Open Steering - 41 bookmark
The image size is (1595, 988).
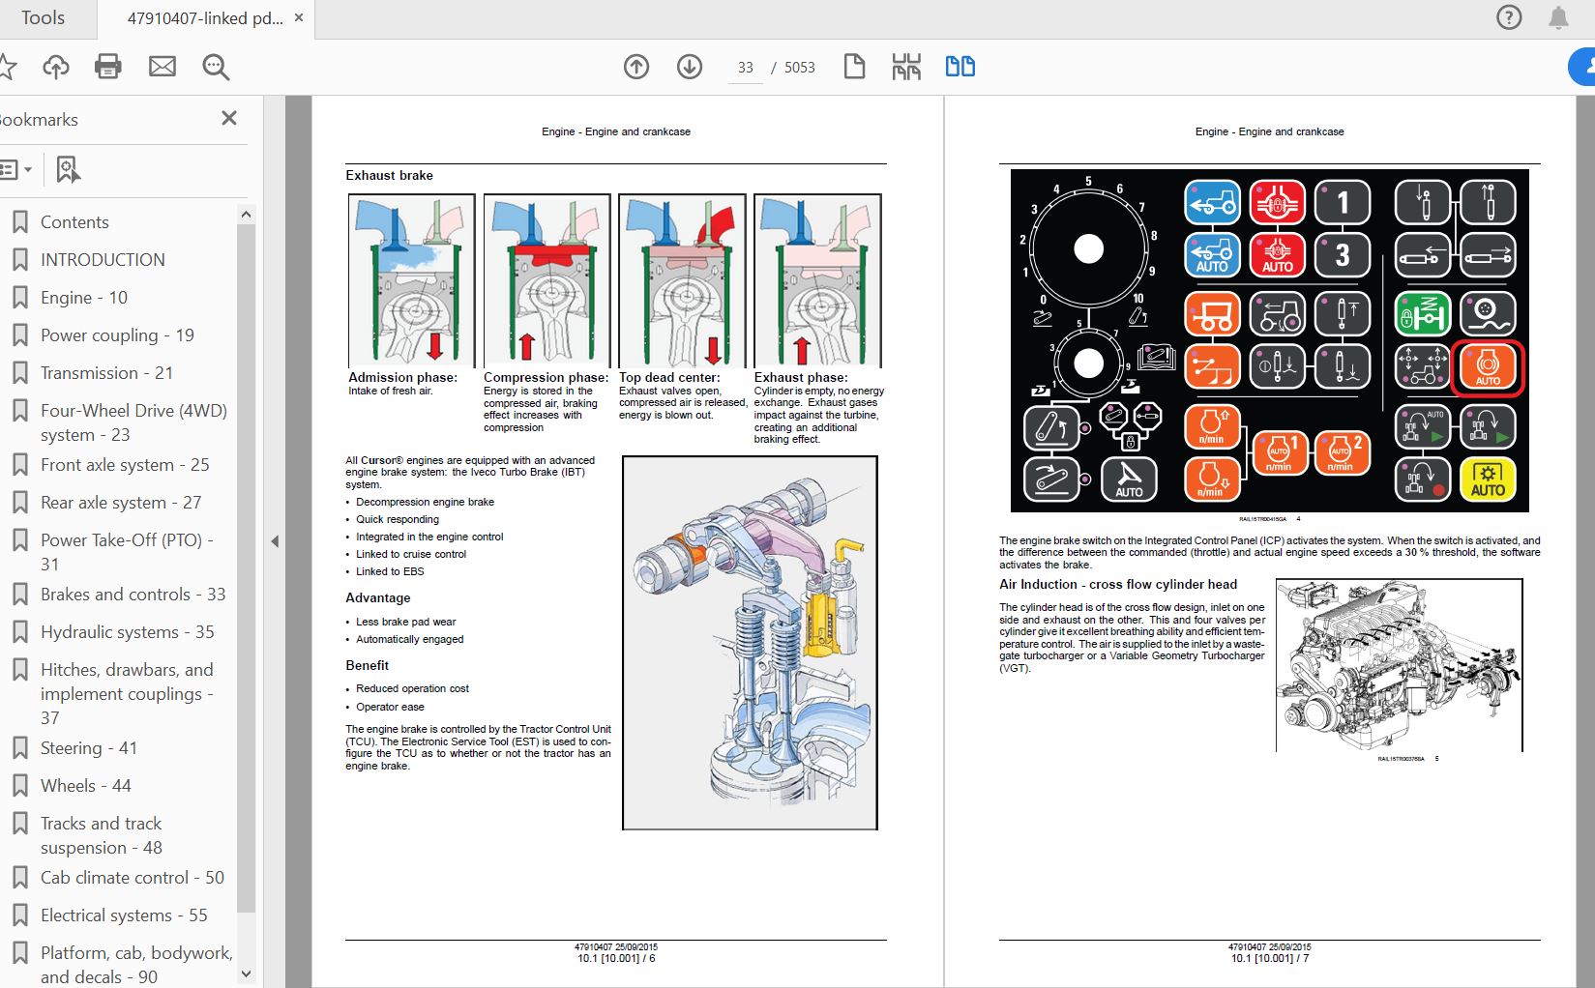click(88, 748)
